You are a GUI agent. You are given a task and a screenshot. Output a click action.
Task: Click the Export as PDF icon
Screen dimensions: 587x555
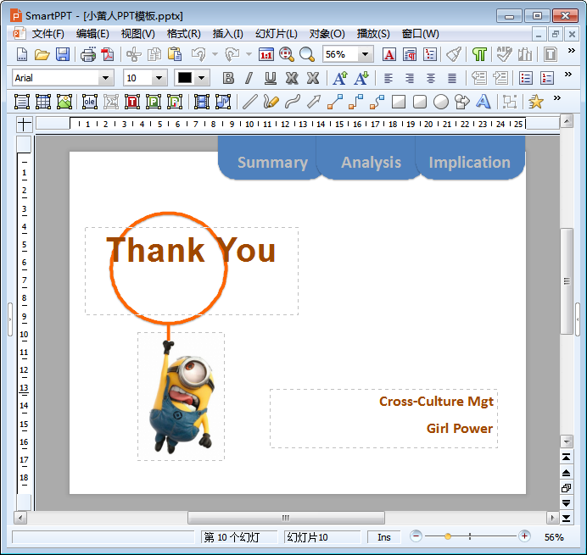pos(108,54)
